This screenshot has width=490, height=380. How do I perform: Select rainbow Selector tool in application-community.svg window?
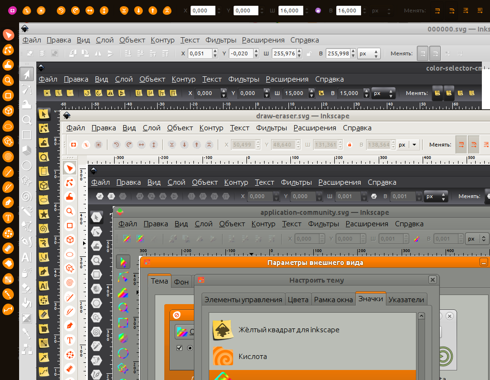tap(123, 262)
